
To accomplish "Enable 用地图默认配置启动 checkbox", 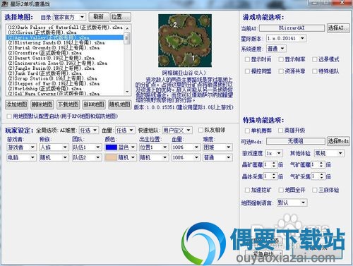I will click(x=9, y=116).
